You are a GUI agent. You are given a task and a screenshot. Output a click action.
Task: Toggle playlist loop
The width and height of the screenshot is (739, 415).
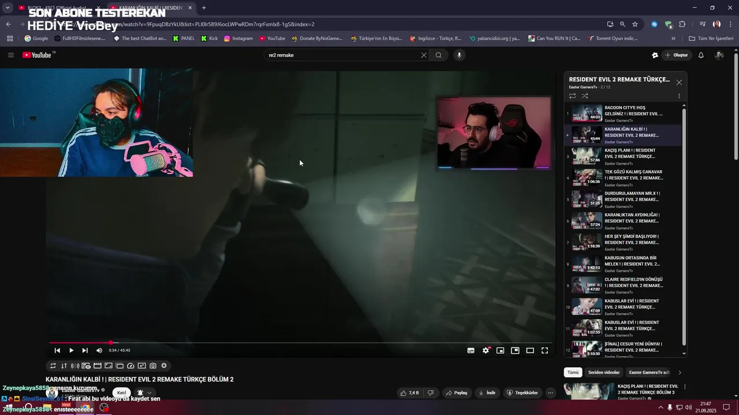pos(572,96)
